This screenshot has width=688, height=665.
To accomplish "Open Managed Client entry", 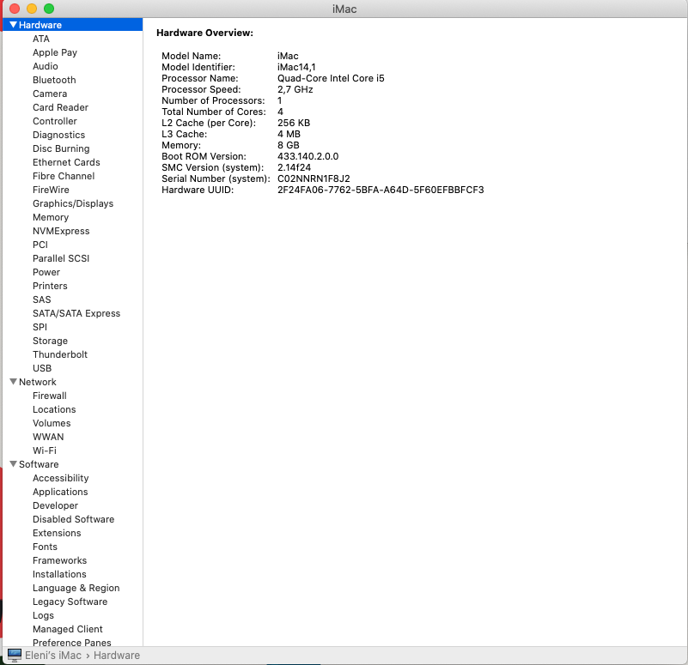I will (x=68, y=629).
